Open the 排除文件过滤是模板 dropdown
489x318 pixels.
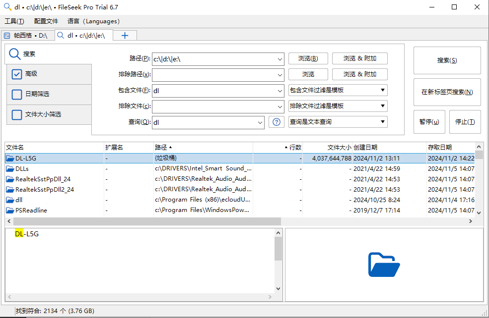pyautogui.click(x=338, y=106)
